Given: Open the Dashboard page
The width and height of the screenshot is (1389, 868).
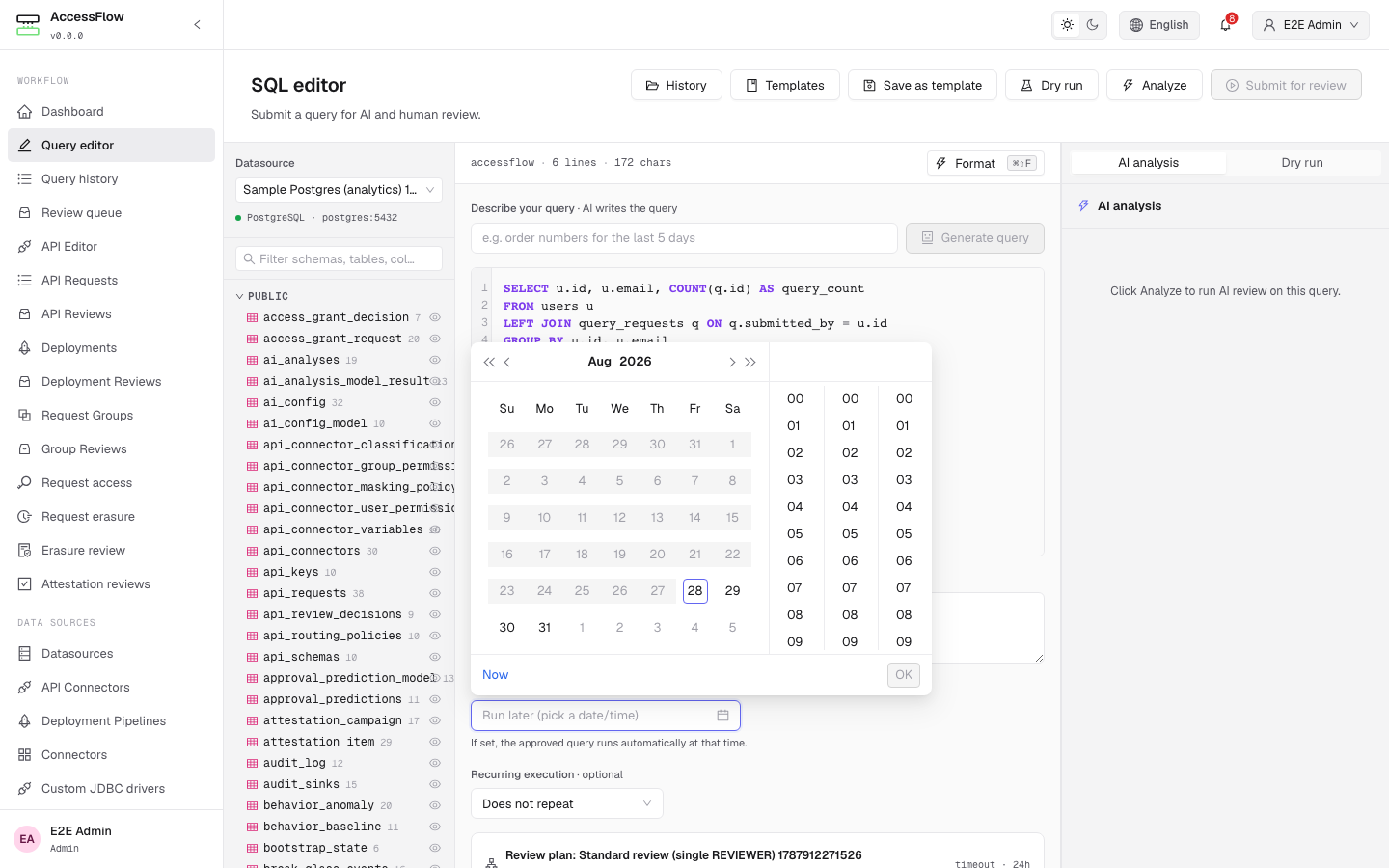Looking at the screenshot, I should [x=111, y=112].
